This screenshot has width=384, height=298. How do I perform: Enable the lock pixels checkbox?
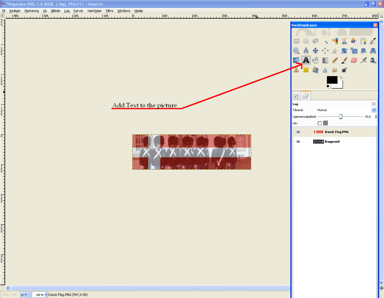319,123
